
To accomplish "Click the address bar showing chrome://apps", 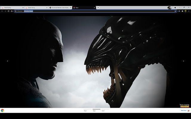I will pos(95,11).
